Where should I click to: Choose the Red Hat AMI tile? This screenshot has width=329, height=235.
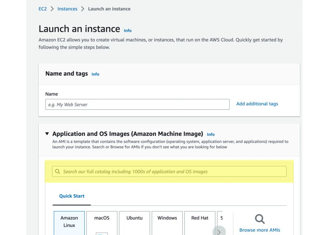(200, 223)
